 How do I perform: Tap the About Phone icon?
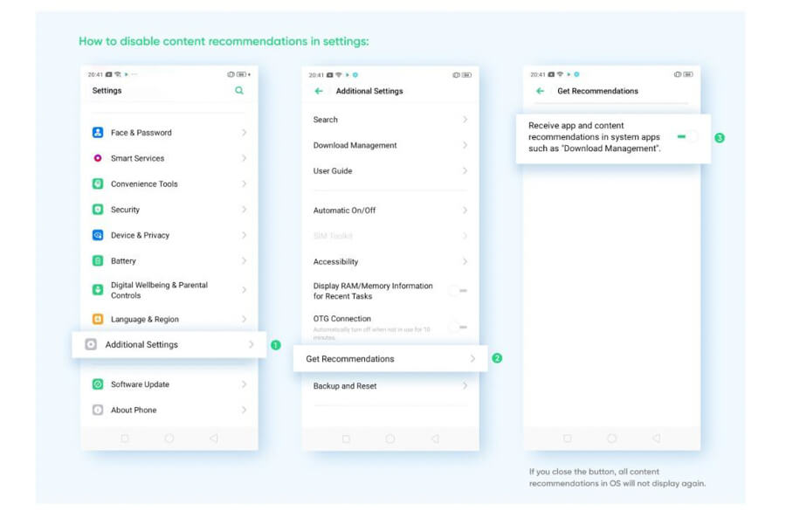tap(98, 410)
